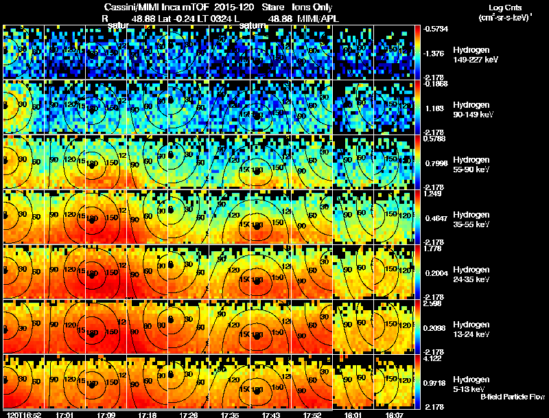Open the 90-149 keV panel at 17:01
549x418 pixels.
coord(65,107)
